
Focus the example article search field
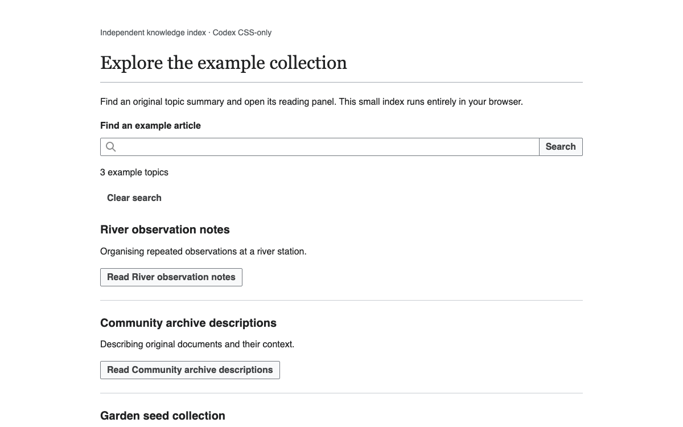coord(320,147)
